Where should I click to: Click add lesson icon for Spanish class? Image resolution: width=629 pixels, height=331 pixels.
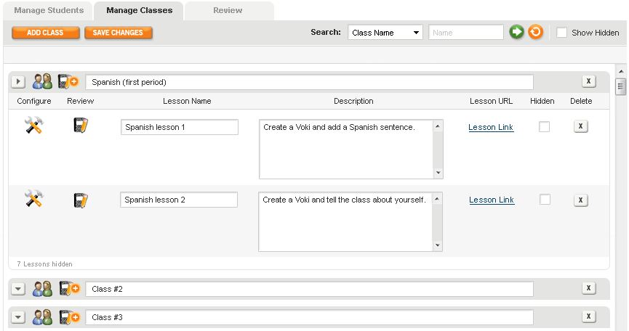click(x=68, y=82)
